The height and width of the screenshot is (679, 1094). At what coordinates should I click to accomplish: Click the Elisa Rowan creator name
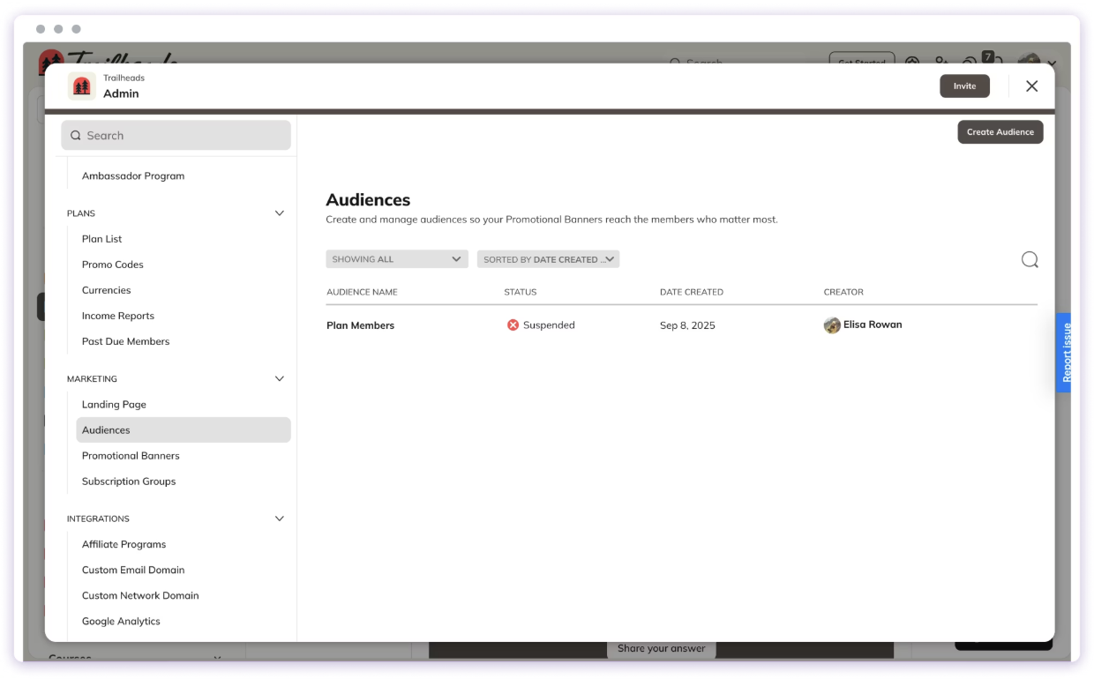tap(873, 325)
